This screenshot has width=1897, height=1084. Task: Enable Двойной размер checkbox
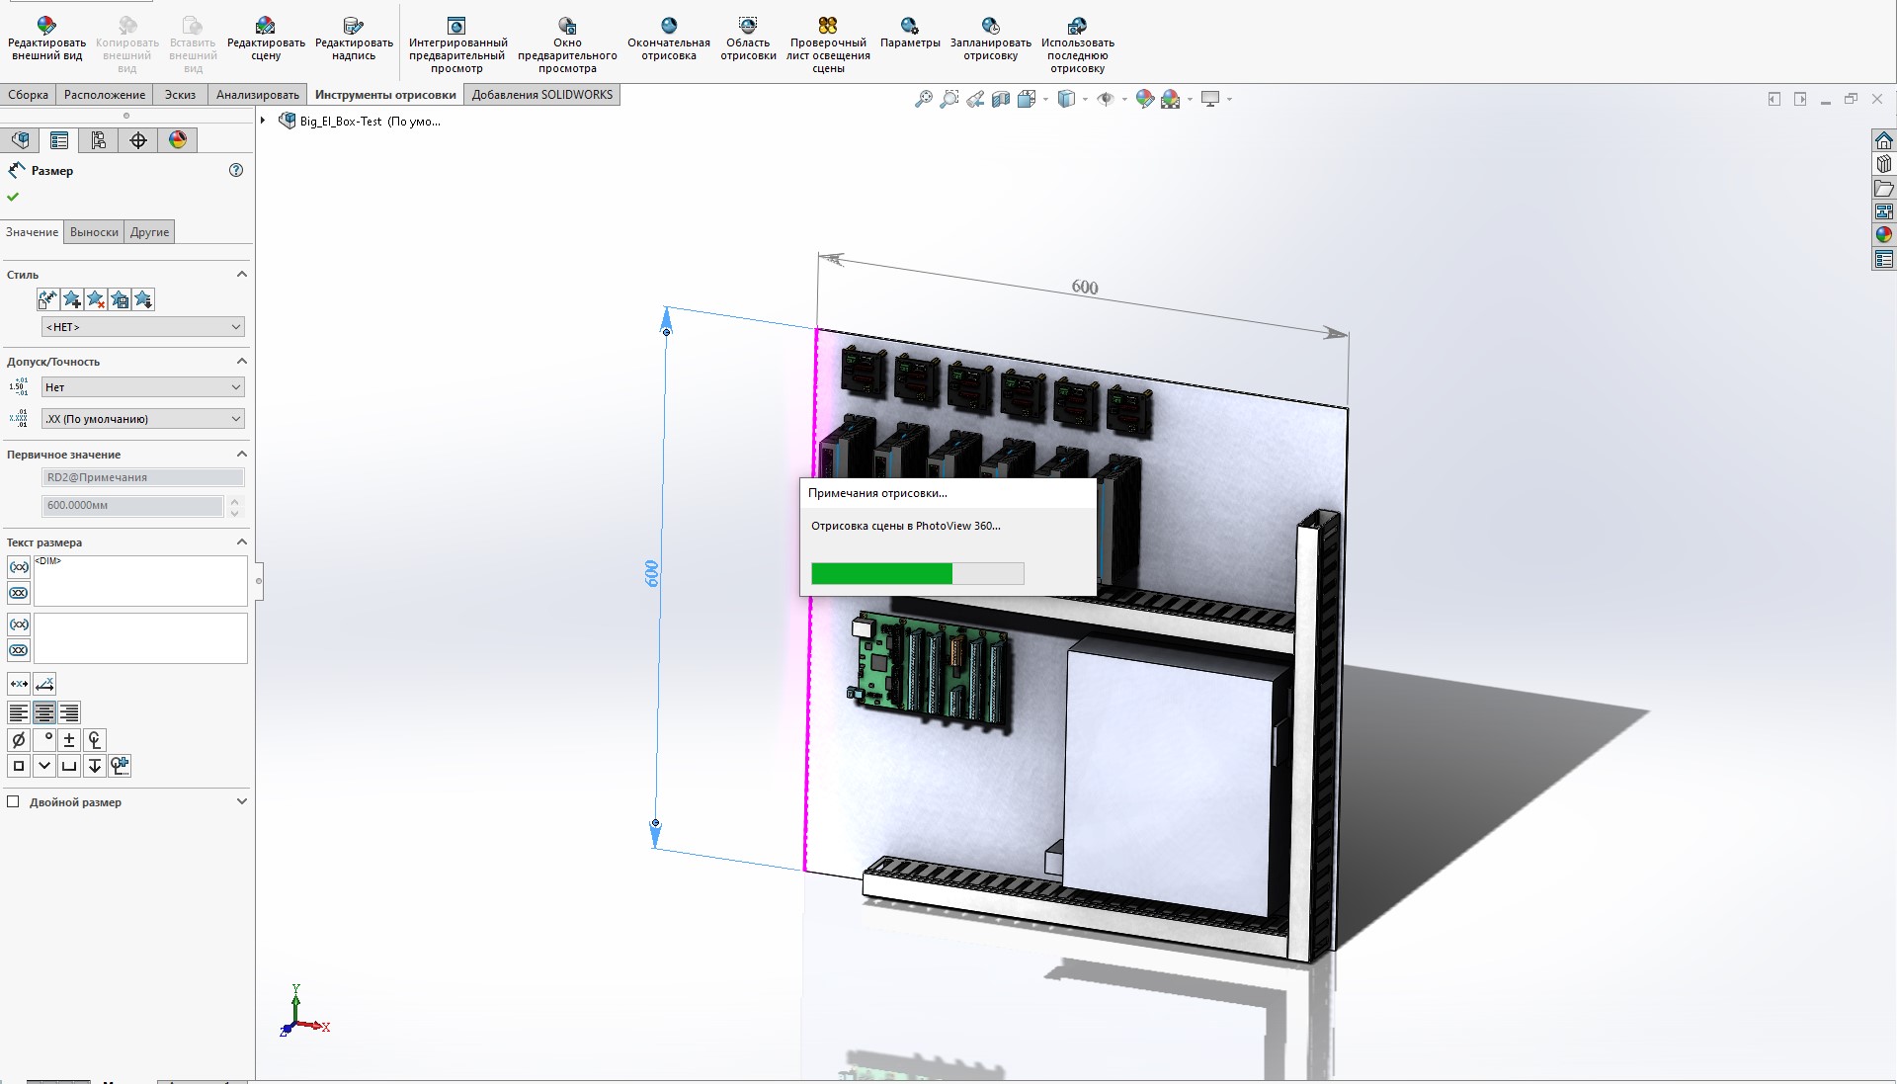coord(14,802)
